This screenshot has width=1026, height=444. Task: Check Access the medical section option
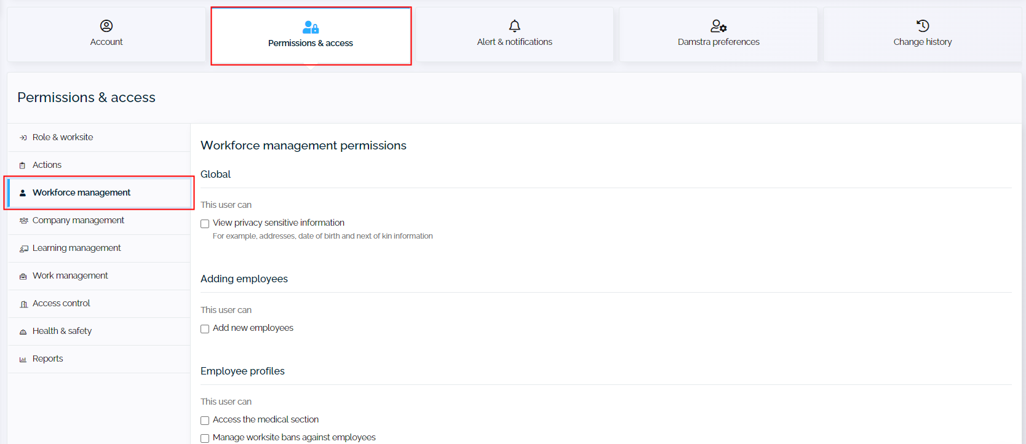(205, 421)
